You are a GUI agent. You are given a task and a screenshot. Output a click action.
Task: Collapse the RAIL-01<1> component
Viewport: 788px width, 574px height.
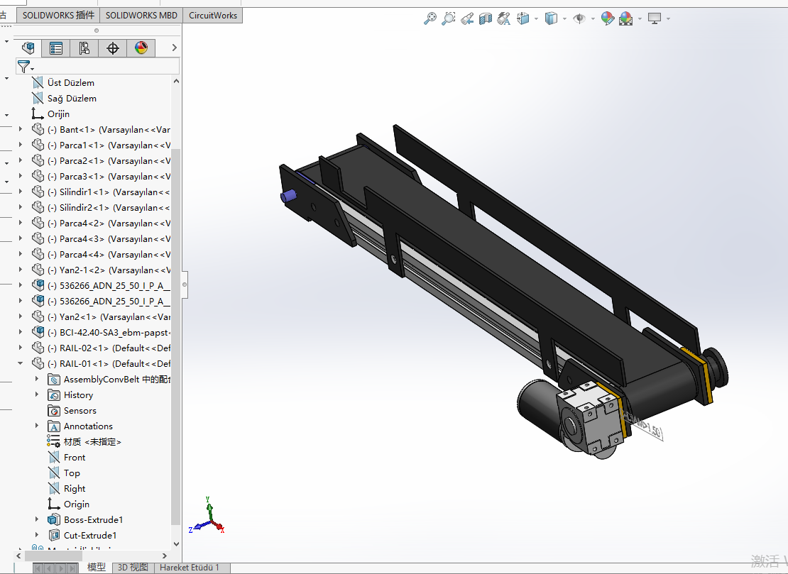click(20, 363)
